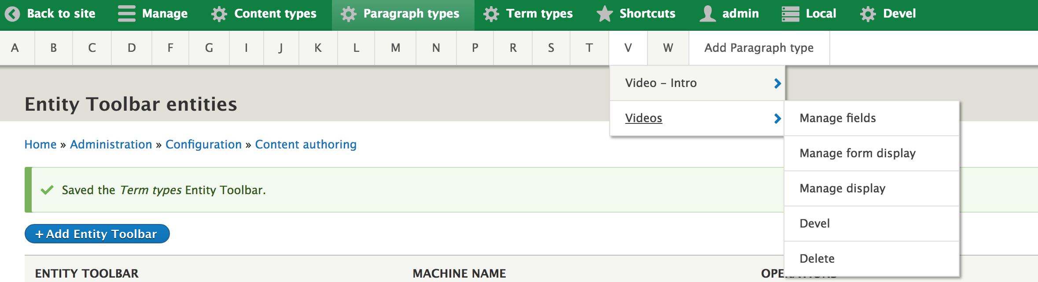The height and width of the screenshot is (282, 1038).
Task: Select Devel in the Videos submenu
Action: (x=872, y=224)
